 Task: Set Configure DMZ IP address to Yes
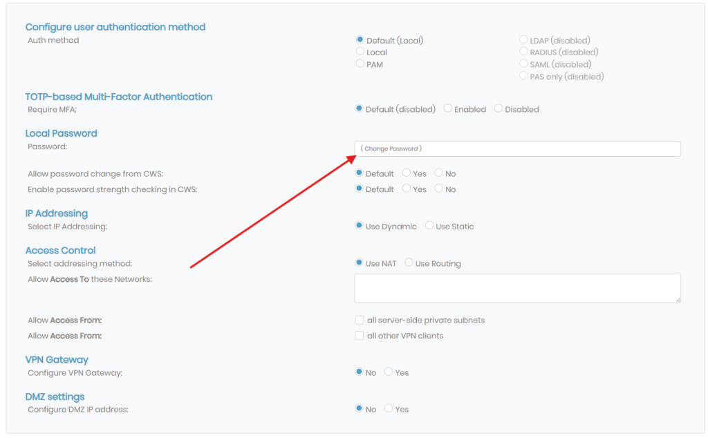(x=389, y=408)
